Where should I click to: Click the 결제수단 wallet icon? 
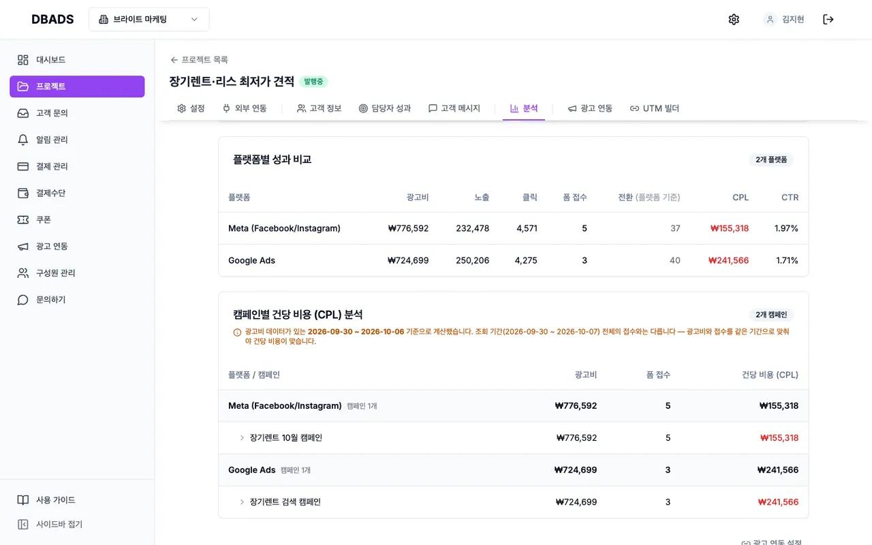(23, 193)
